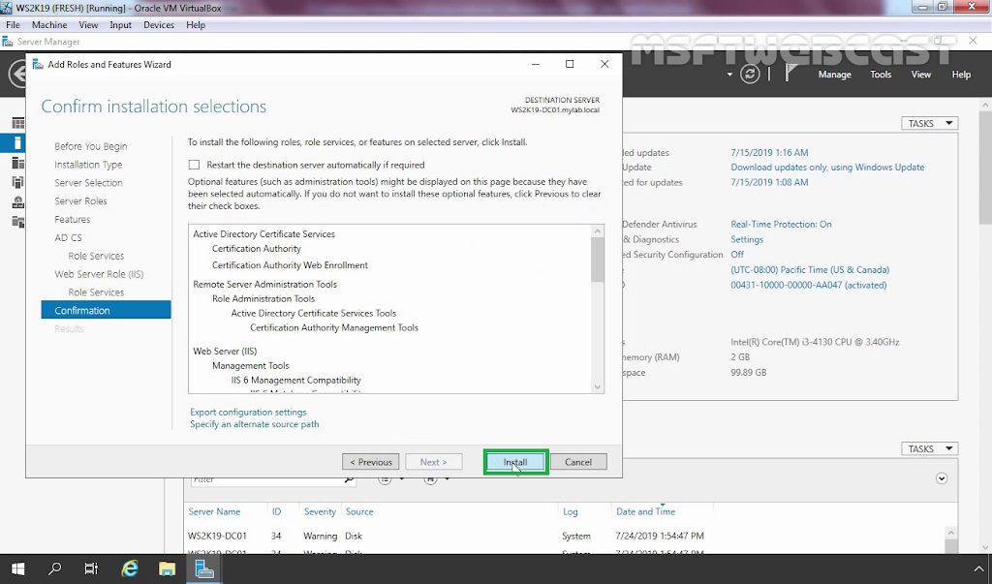Toggle automatic restart of destination server checkbox

194,165
